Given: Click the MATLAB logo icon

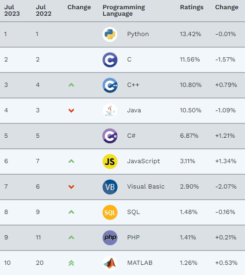Looking at the screenshot, I should pos(110,263).
